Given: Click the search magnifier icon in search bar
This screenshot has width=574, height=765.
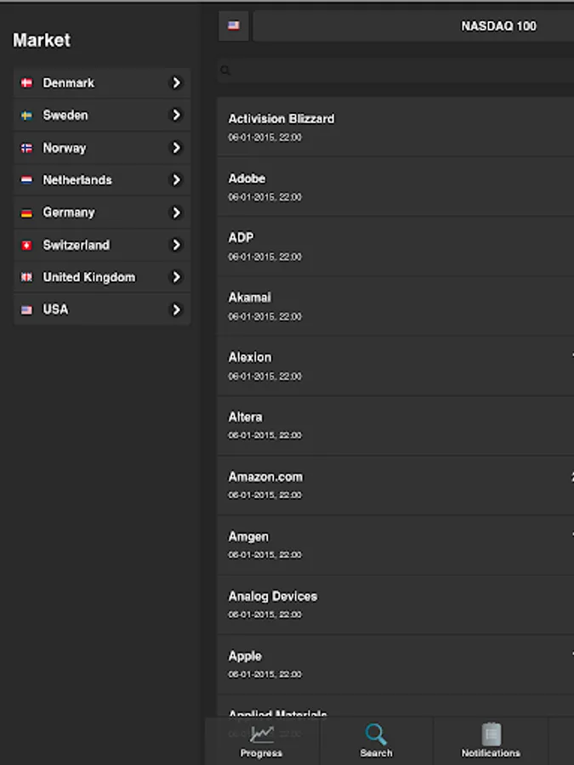Looking at the screenshot, I should (x=225, y=71).
